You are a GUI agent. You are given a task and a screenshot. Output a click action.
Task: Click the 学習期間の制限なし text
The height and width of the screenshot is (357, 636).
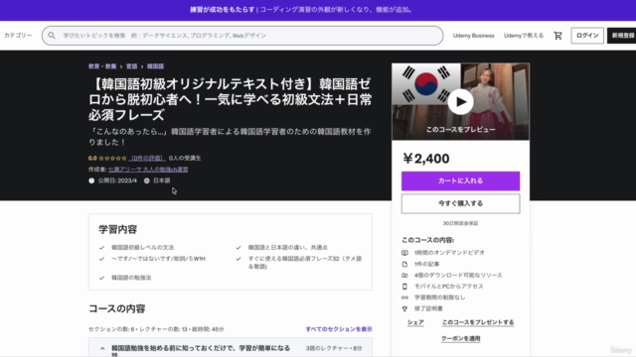(439, 297)
